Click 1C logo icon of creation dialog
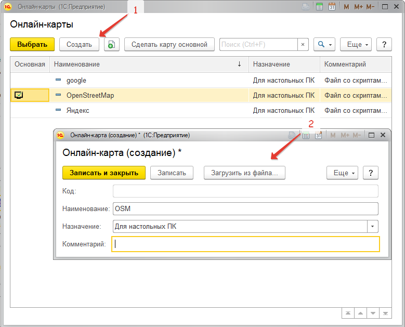 [60, 135]
